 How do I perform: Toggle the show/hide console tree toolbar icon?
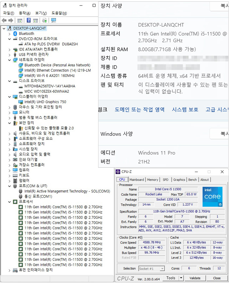pyautogui.click(x=20, y=20)
